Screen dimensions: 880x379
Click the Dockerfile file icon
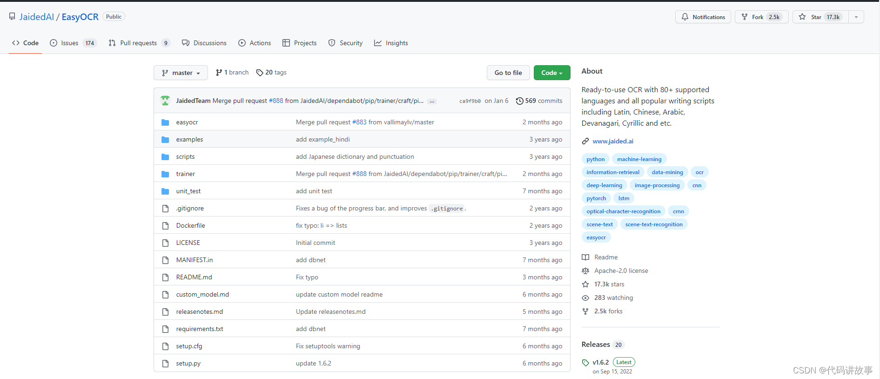pyautogui.click(x=165, y=226)
